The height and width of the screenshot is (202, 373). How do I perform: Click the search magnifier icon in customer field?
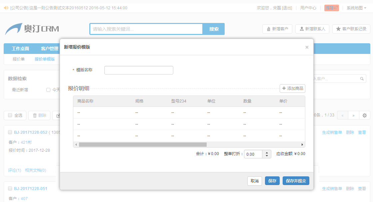point(362,79)
